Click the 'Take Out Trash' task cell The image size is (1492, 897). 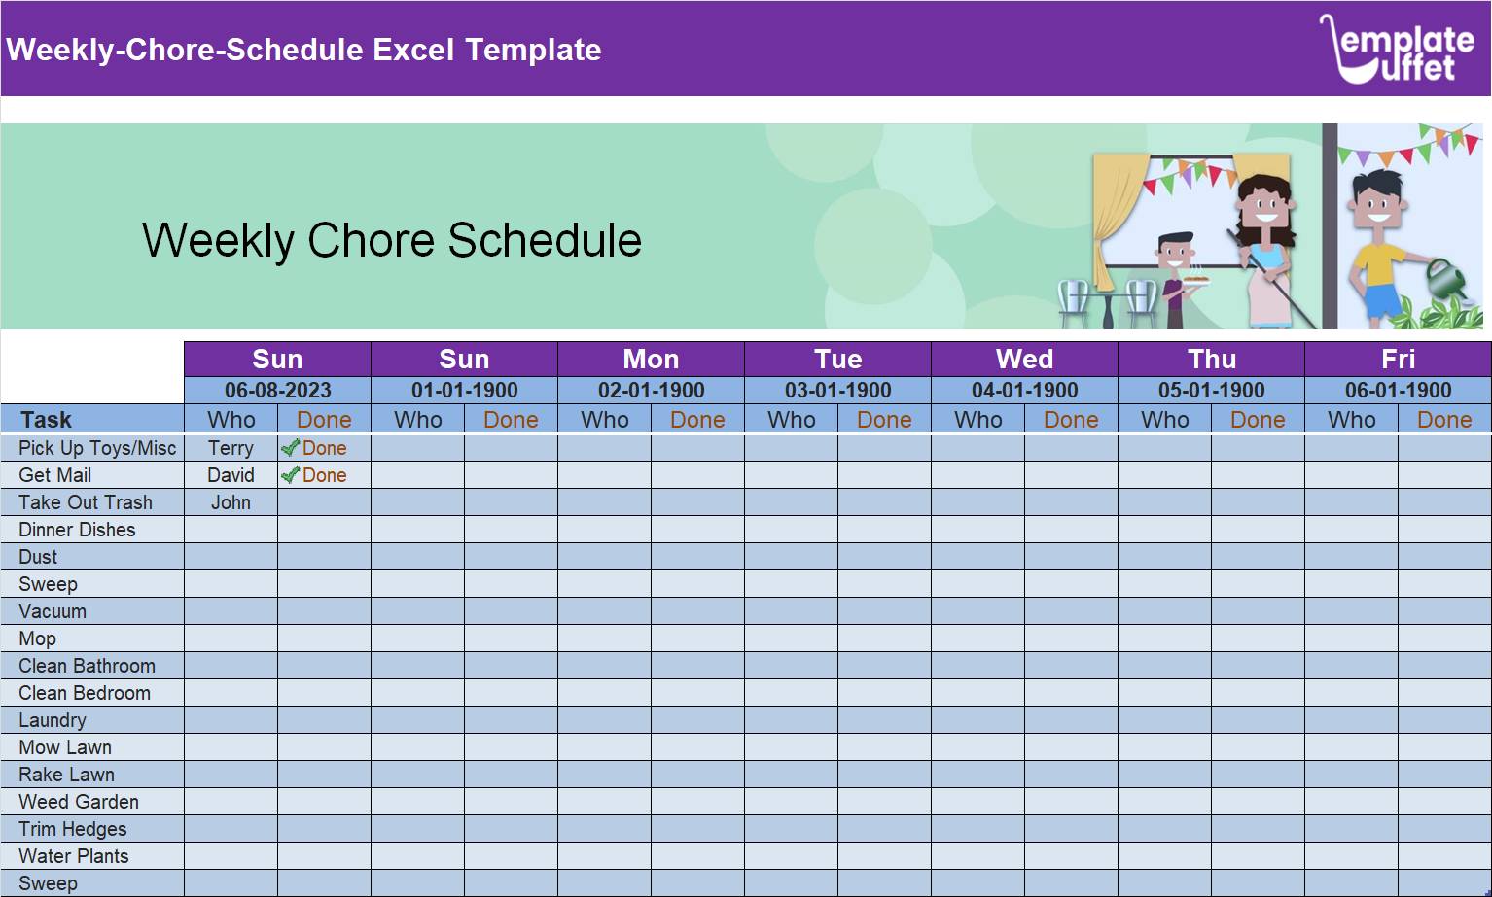(x=92, y=502)
